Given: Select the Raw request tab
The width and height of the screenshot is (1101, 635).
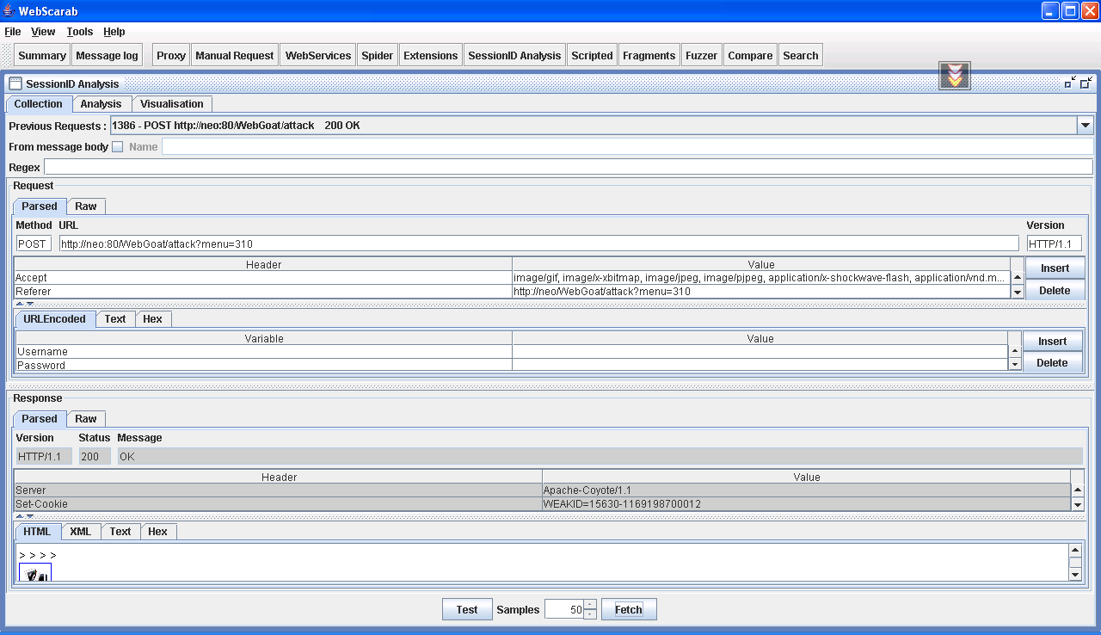Looking at the screenshot, I should [86, 207].
